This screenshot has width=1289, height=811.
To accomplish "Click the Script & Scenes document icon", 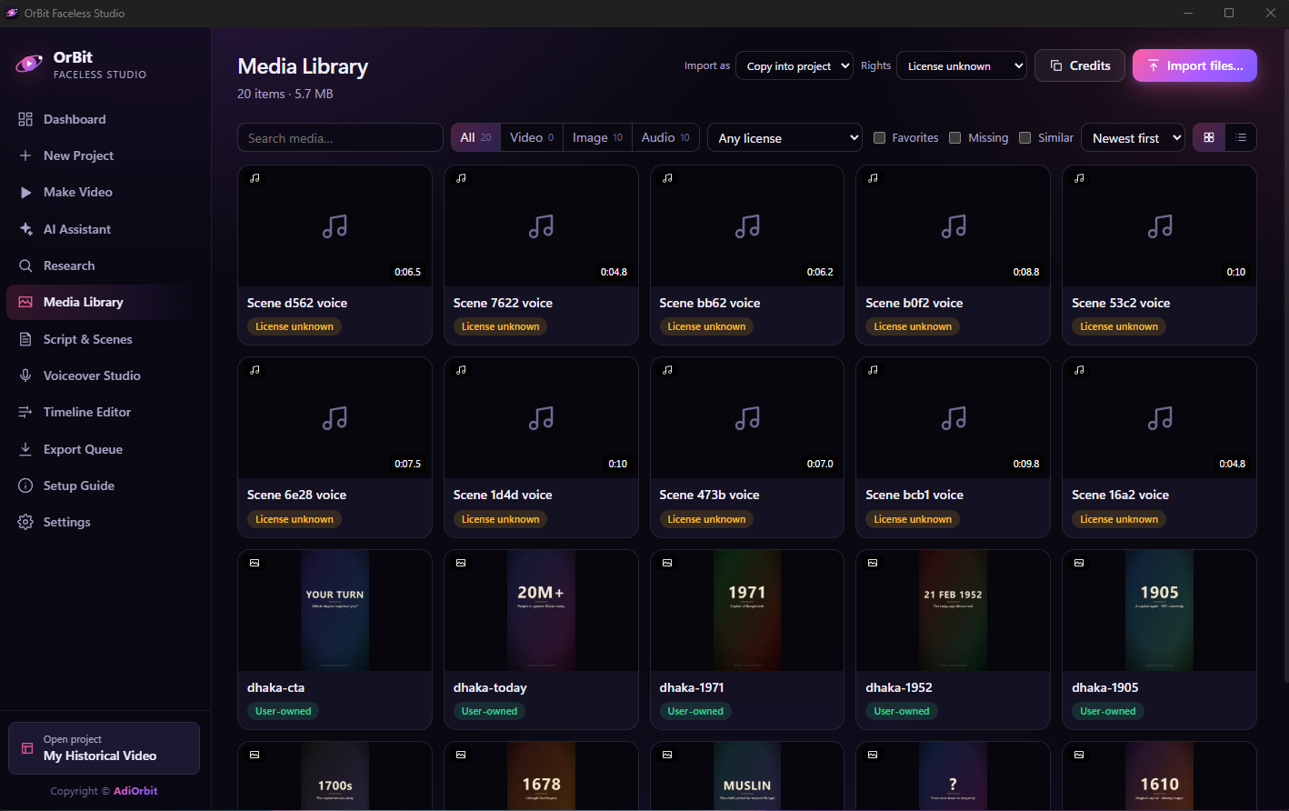I will (25, 339).
